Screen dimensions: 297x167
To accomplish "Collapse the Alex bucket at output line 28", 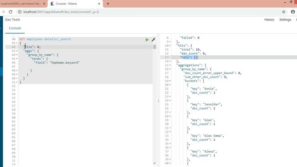I will point(170,116).
